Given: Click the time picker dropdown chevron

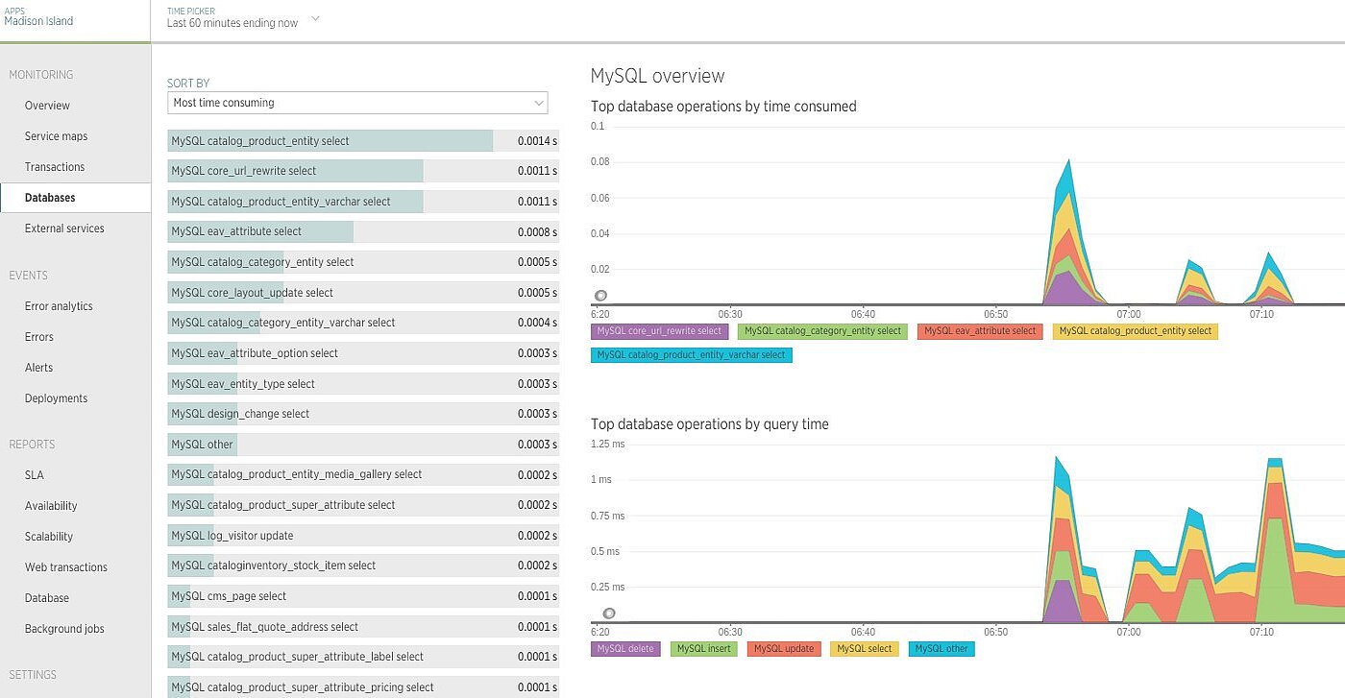Looking at the screenshot, I should click(315, 18).
